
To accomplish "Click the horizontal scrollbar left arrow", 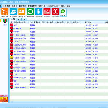I will [x=11, y=102].
